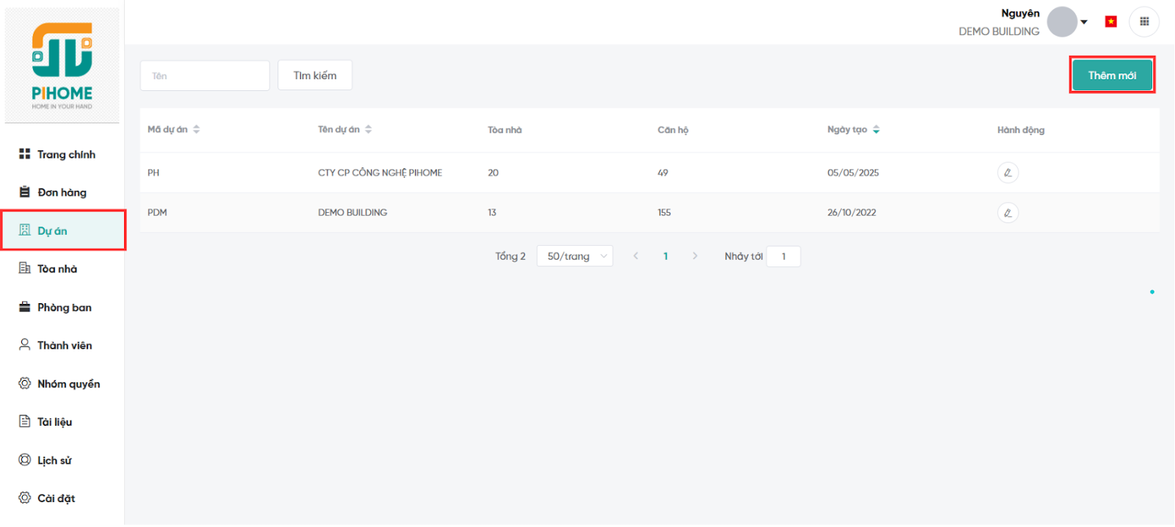The height and width of the screenshot is (527, 1175).
Task: Sort by Tên dự án column arrows
Action: pyautogui.click(x=368, y=130)
